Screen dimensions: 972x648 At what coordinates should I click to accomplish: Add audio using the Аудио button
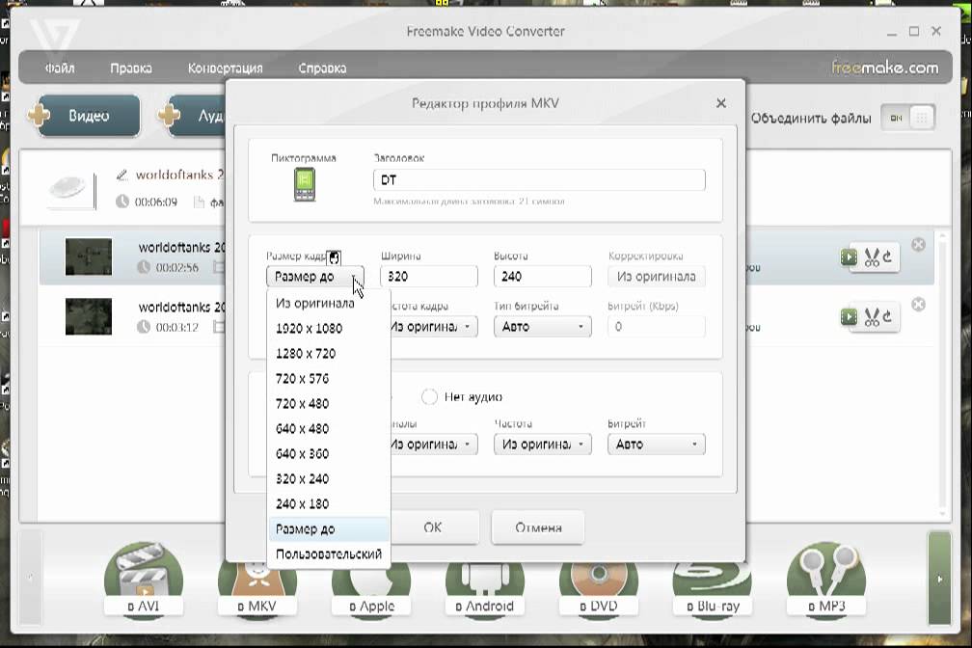(x=194, y=116)
